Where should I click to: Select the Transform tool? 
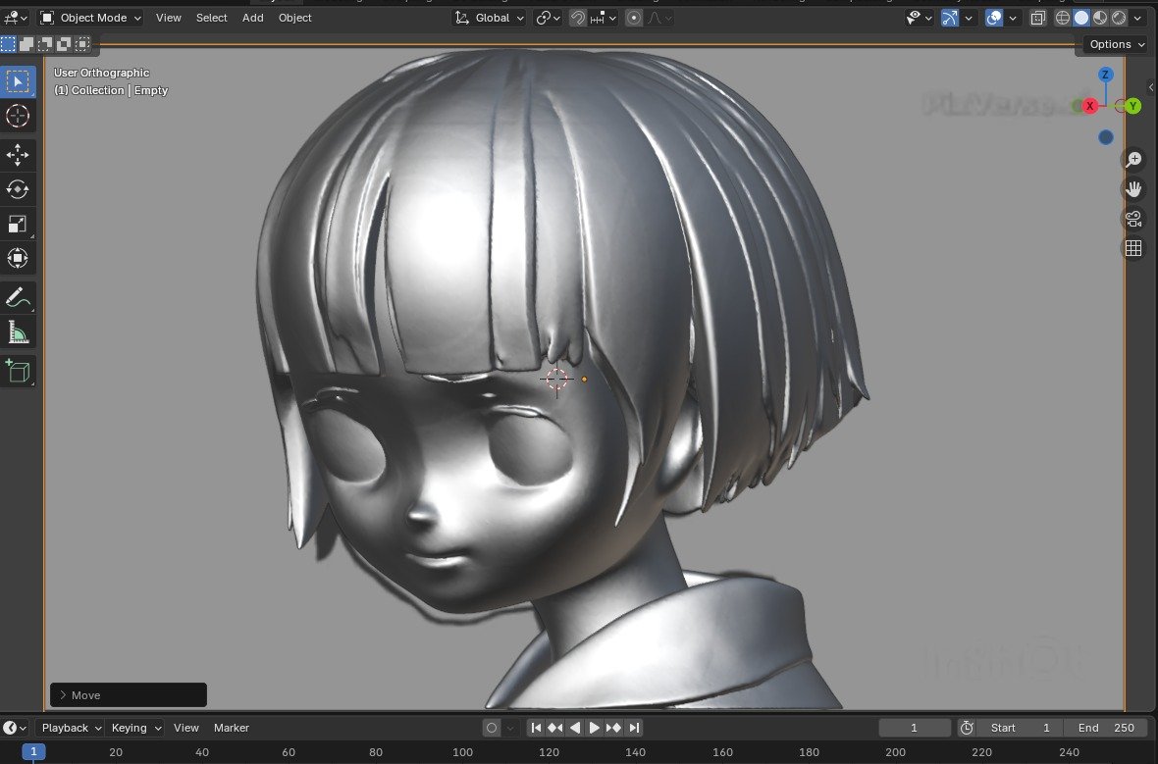coord(18,258)
